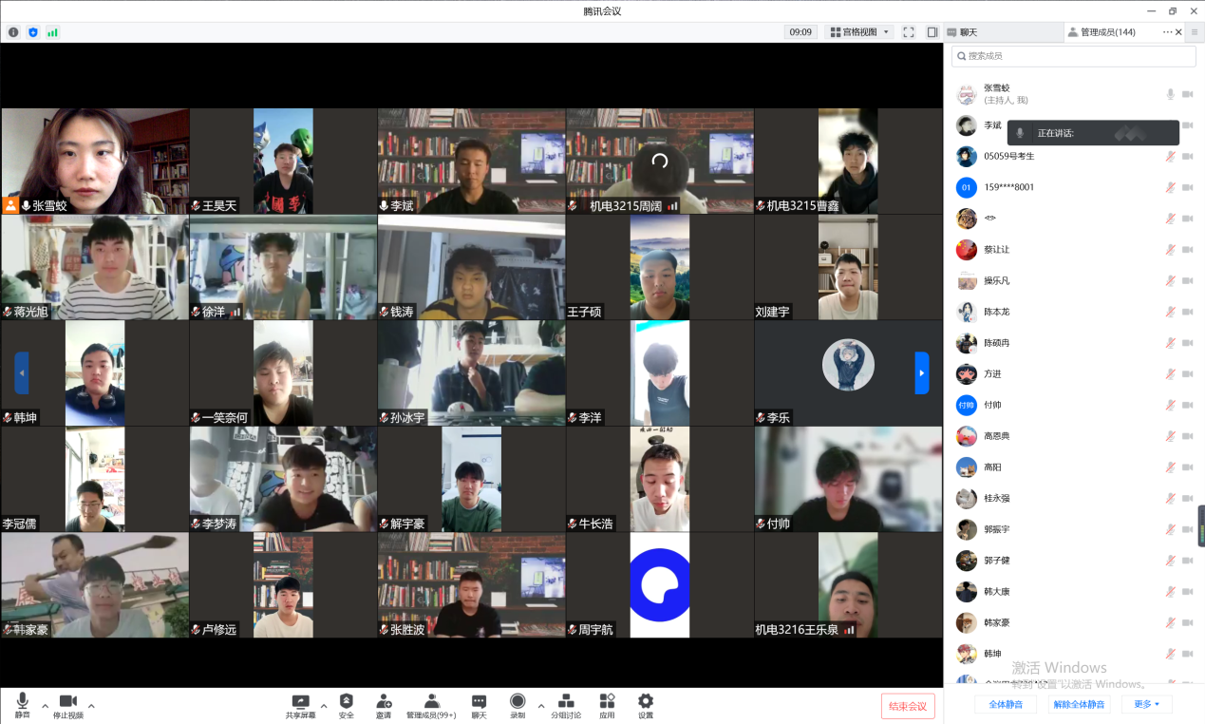Screen dimensions: 1205x724
Task: Mute microphone with 静音 button
Action: 22,705
